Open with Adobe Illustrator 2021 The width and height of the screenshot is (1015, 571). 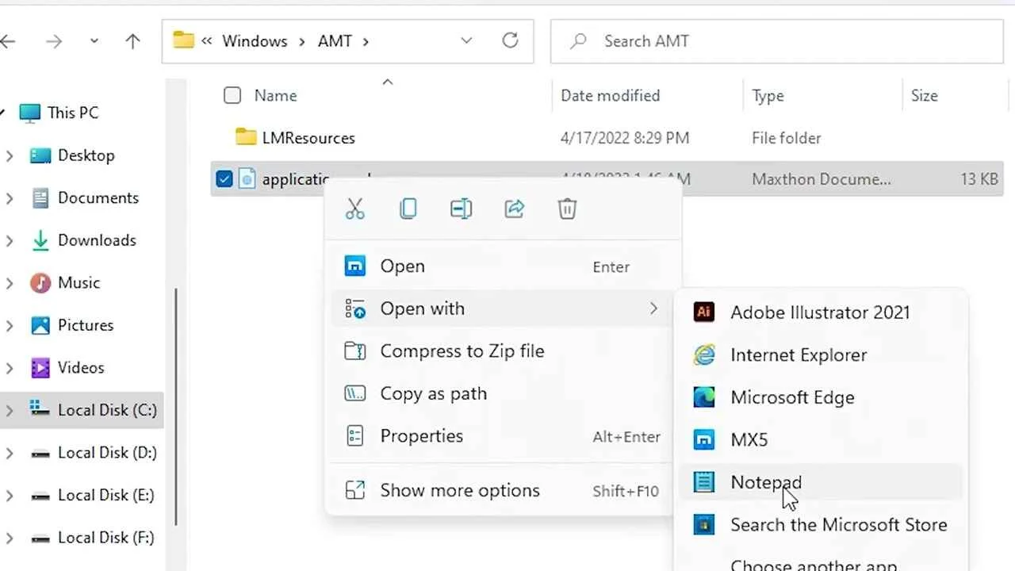(x=821, y=312)
